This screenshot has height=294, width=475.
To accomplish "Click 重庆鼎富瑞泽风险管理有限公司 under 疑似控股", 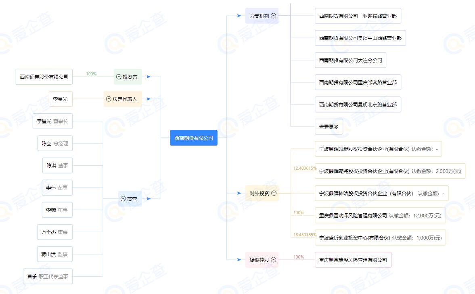I will coord(353,260).
